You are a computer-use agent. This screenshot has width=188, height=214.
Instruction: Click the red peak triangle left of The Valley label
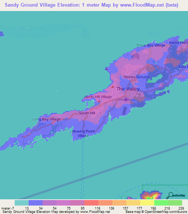[113, 87]
